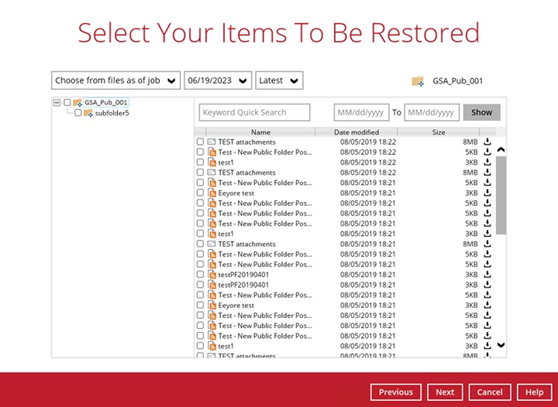558x407 pixels.
Task: Check the GSA_Pub_001 root folder checkbox
Action: tap(67, 102)
